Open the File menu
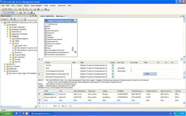 [x=3, y=6]
